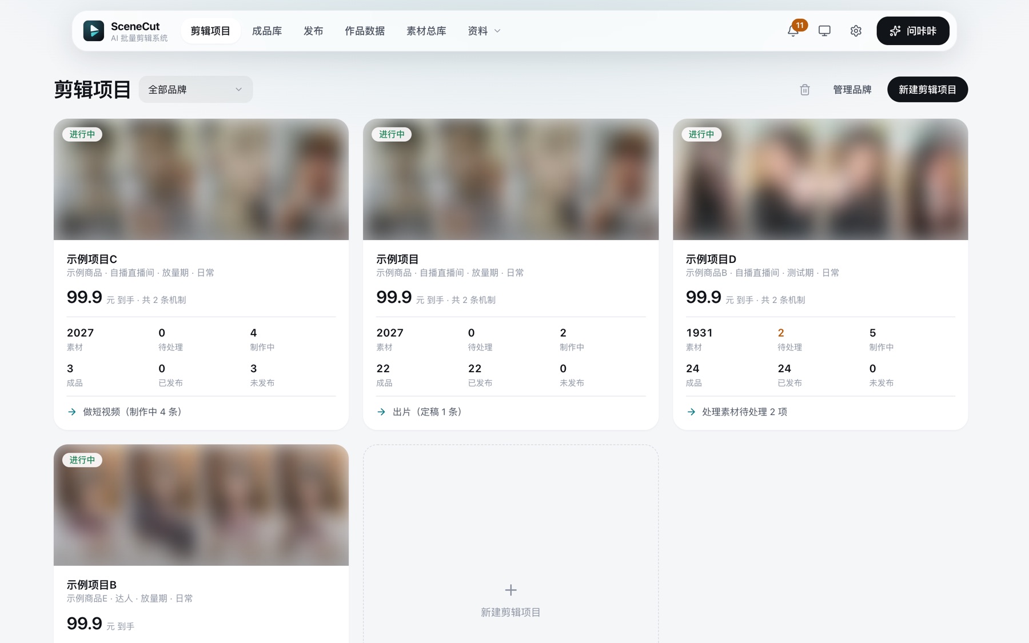This screenshot has height=643, width=1029.
Task: Open the monitor display icon
Action: click(824, 31)
